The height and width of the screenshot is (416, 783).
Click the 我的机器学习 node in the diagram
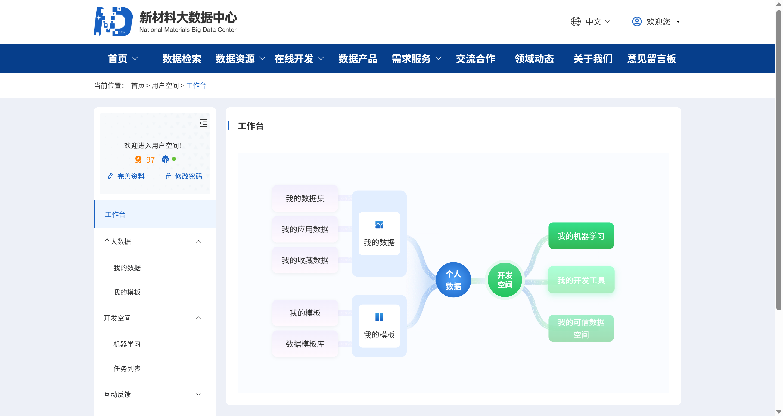point(581,236)
